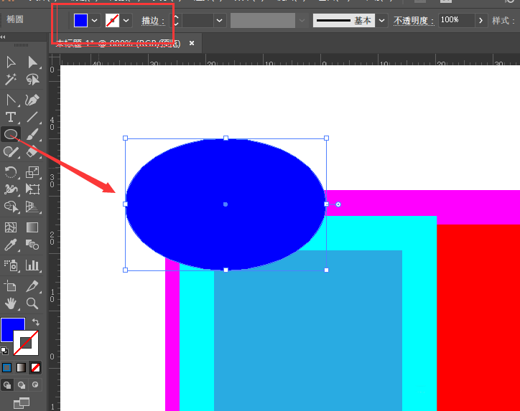Close the untitled document tab
This screenshot has width=520, height=411.
(192, 43)
